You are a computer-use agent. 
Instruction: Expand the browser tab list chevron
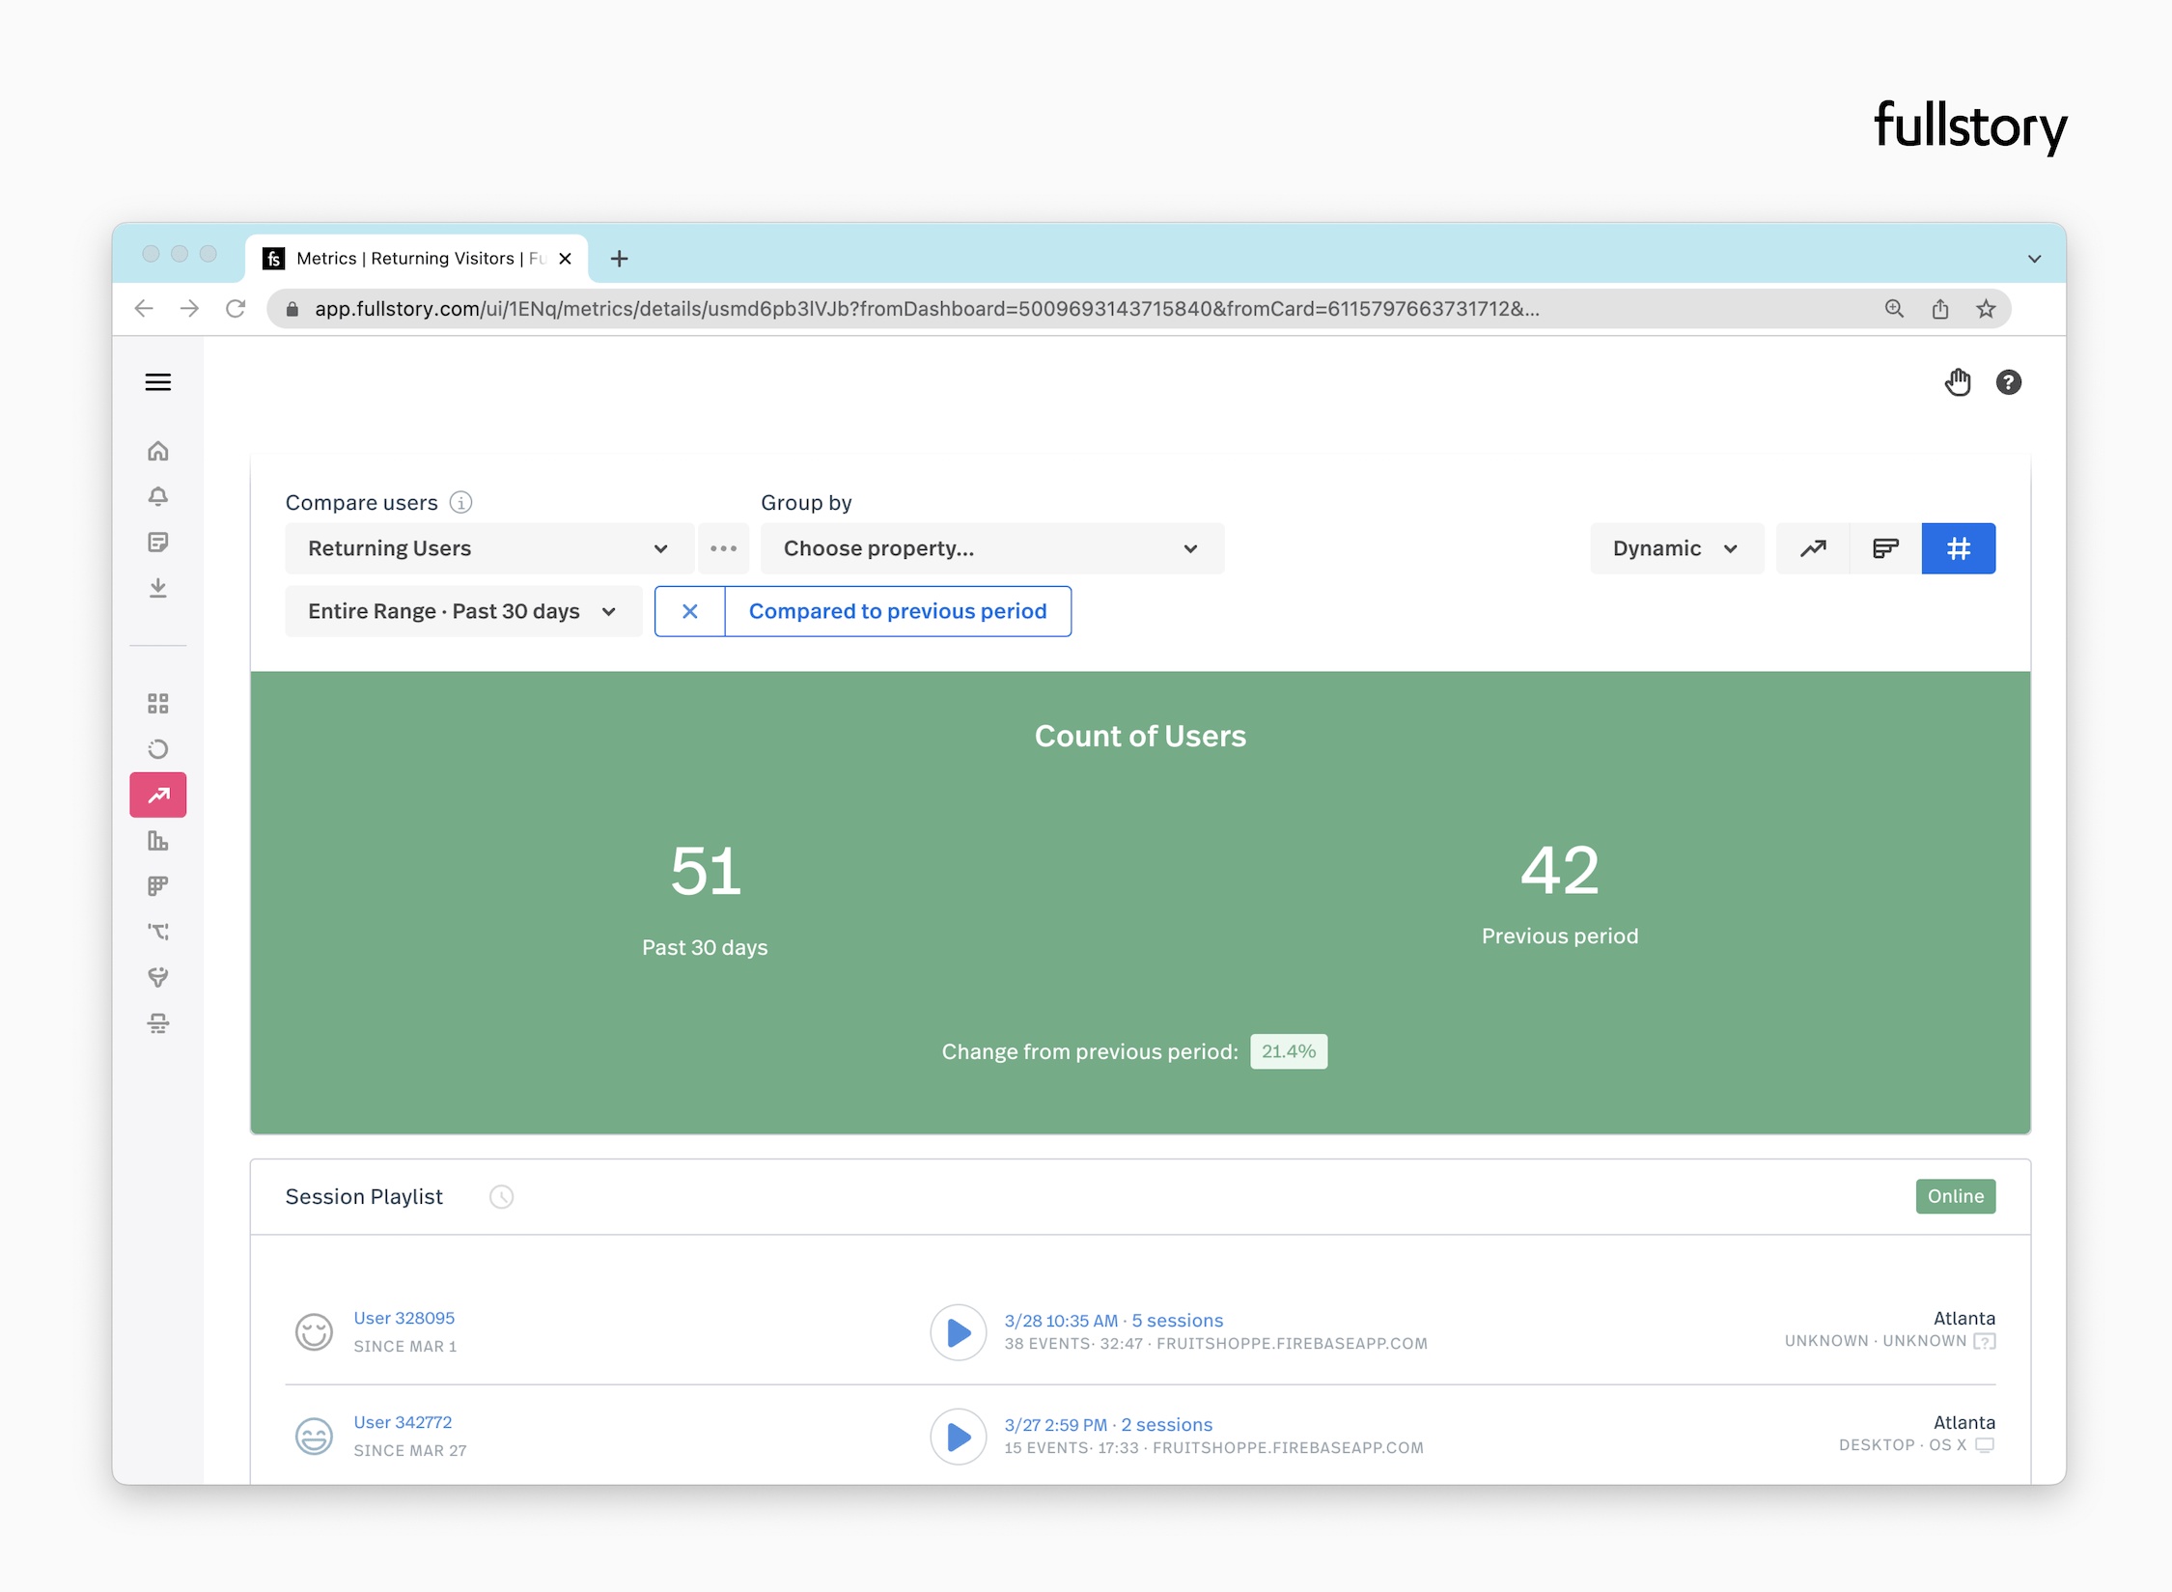(x=2035, y=259)
